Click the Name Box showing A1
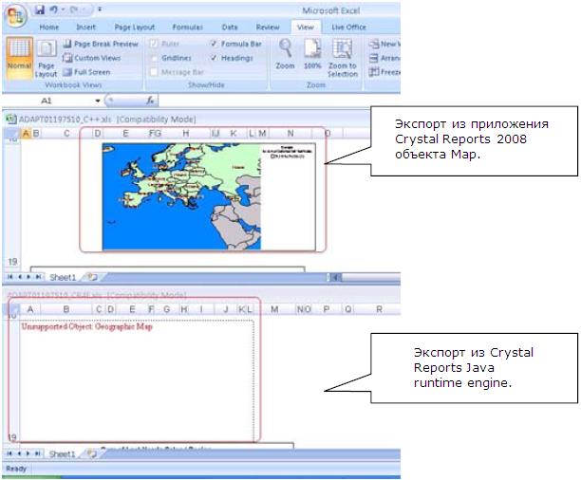The height and width of the screenshot is (480, 581). coord(48,101)
